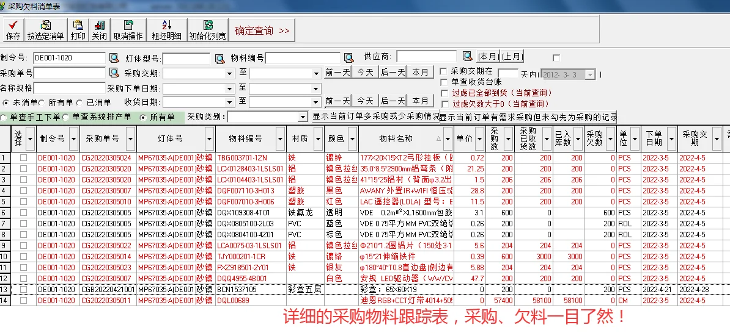Click 显示当前订单多采购或少采购情况 button
This screenshot has height=333, width=730.
tap(375, 116)
